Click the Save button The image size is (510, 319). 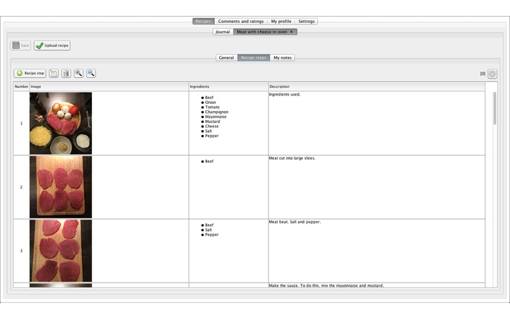[20, 45]
